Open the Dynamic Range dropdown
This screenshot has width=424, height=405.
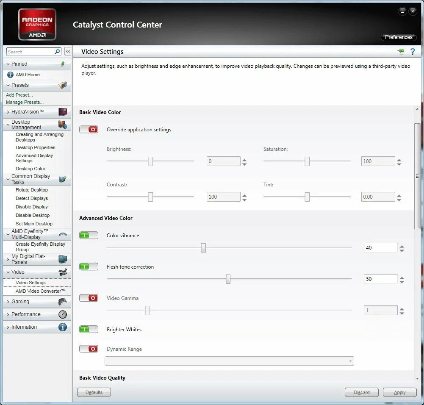[229, 361]
